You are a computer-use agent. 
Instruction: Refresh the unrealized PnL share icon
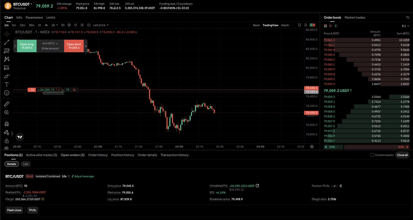(x=257, y=186)
